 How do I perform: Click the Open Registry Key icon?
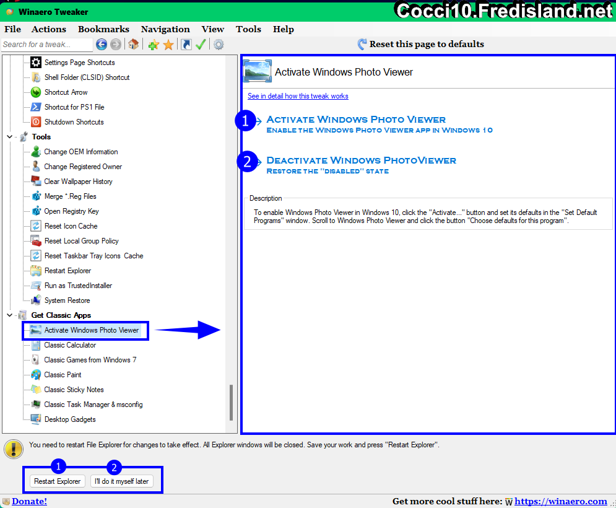(36, 211)
